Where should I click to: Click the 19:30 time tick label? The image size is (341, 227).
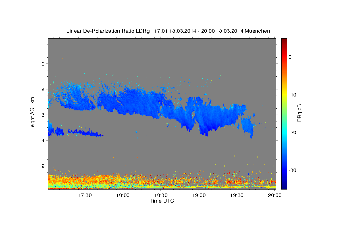pyautogui.click(x=237, y=195)
